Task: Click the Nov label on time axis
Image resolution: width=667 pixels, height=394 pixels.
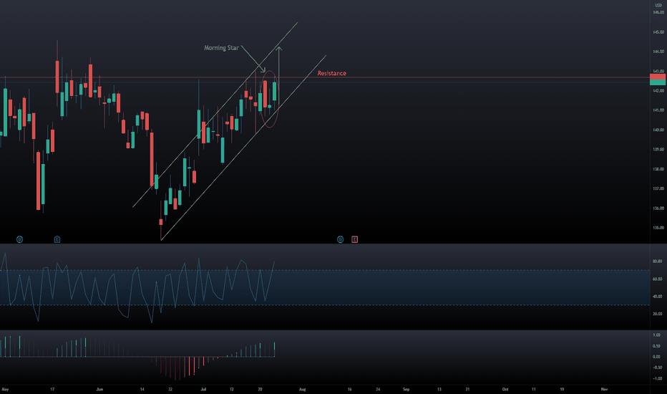Action: pyautogui.click(x=604, y=389)
